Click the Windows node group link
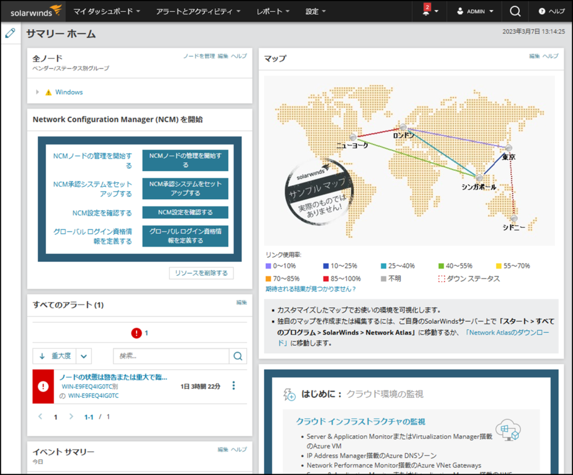Image resolution: width=573 pixels, height=475 pixels. pos(69,92)
